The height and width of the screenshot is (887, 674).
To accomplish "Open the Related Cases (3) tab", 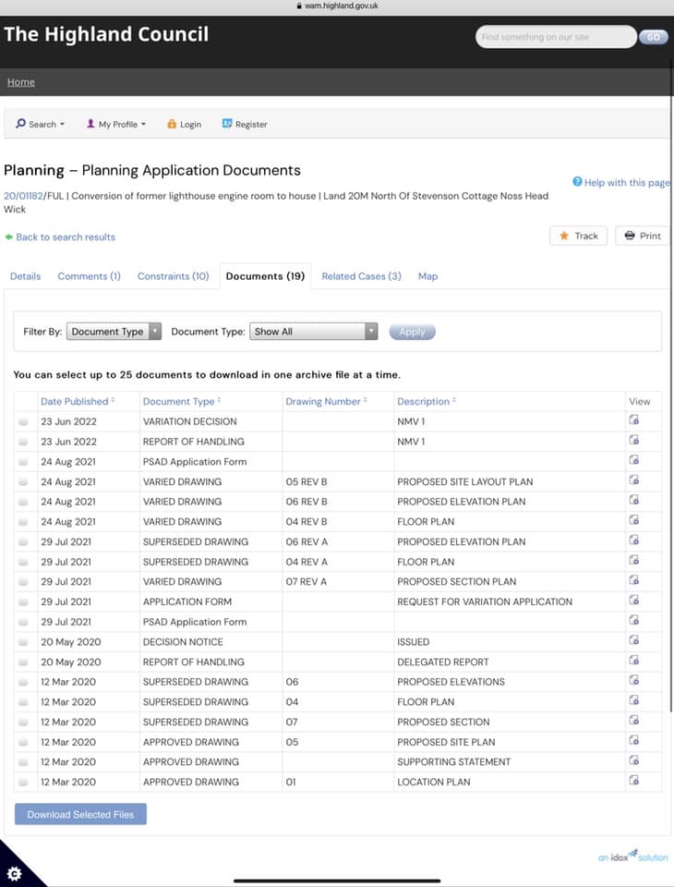I will [x=361, y=276].
